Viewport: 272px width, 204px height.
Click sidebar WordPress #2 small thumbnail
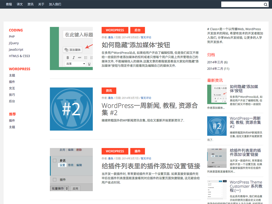point(217,126)
